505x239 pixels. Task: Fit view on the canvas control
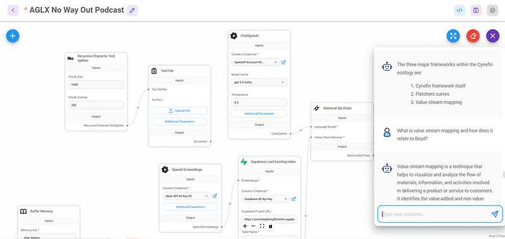tap(262, 226)
